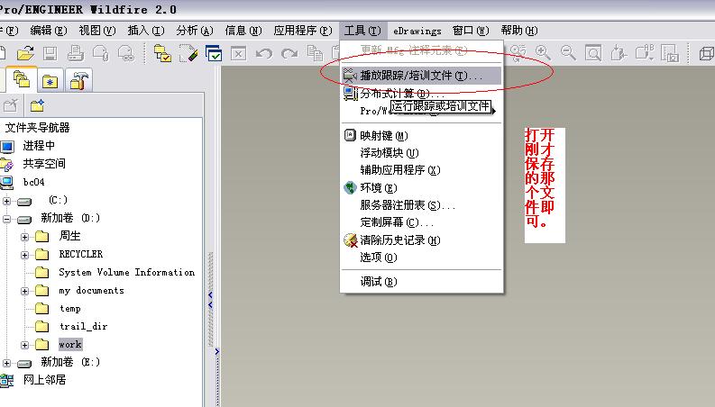715x407 pixels.
Task: Switch to the Favorites folder tab
Action: (50, 82)
